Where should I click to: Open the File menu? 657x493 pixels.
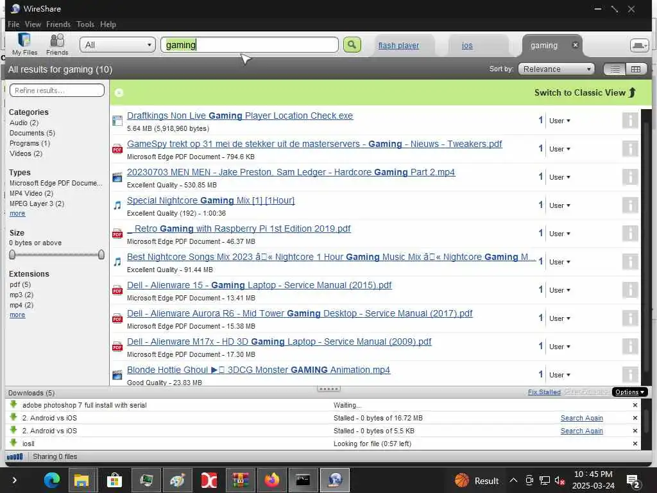13,24
